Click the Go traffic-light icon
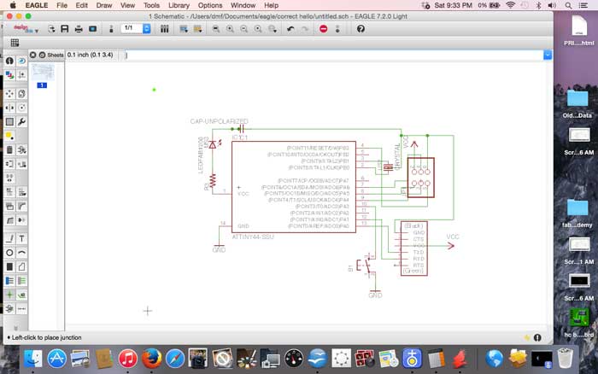 [x=337, y=29]
